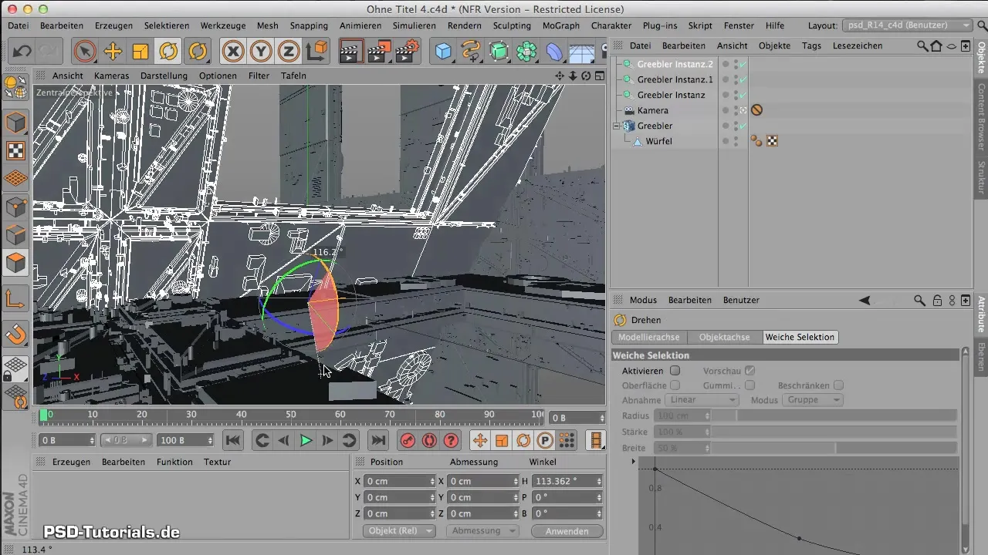Click the record active objects button
This screenshot has height=555, width=988.
click(408, 440)
